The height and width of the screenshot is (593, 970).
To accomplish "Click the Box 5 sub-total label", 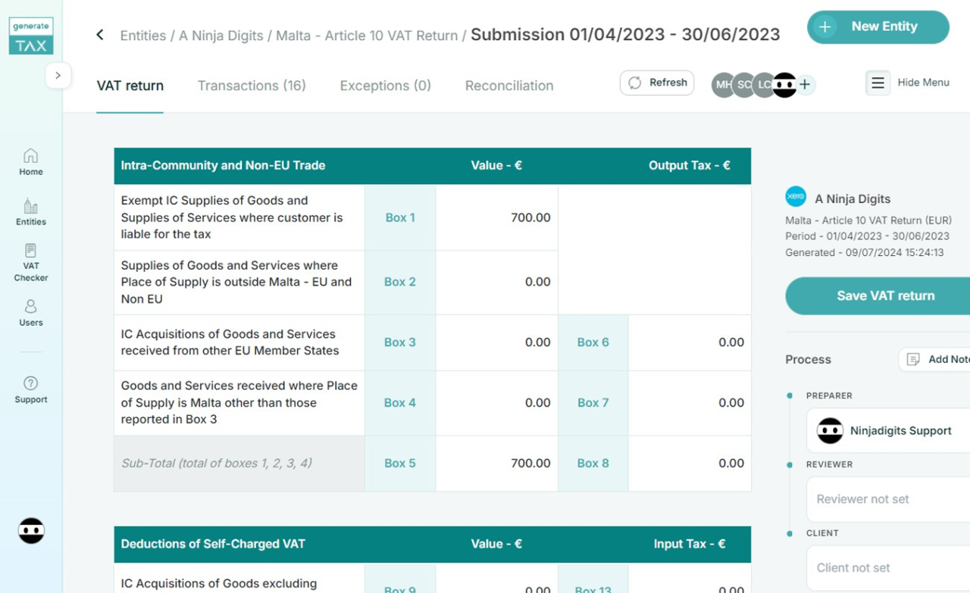I will coord(400,463).
